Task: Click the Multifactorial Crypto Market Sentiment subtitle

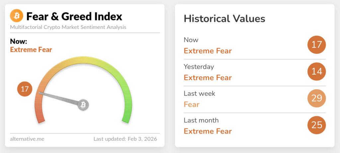Action: point(68,27)
